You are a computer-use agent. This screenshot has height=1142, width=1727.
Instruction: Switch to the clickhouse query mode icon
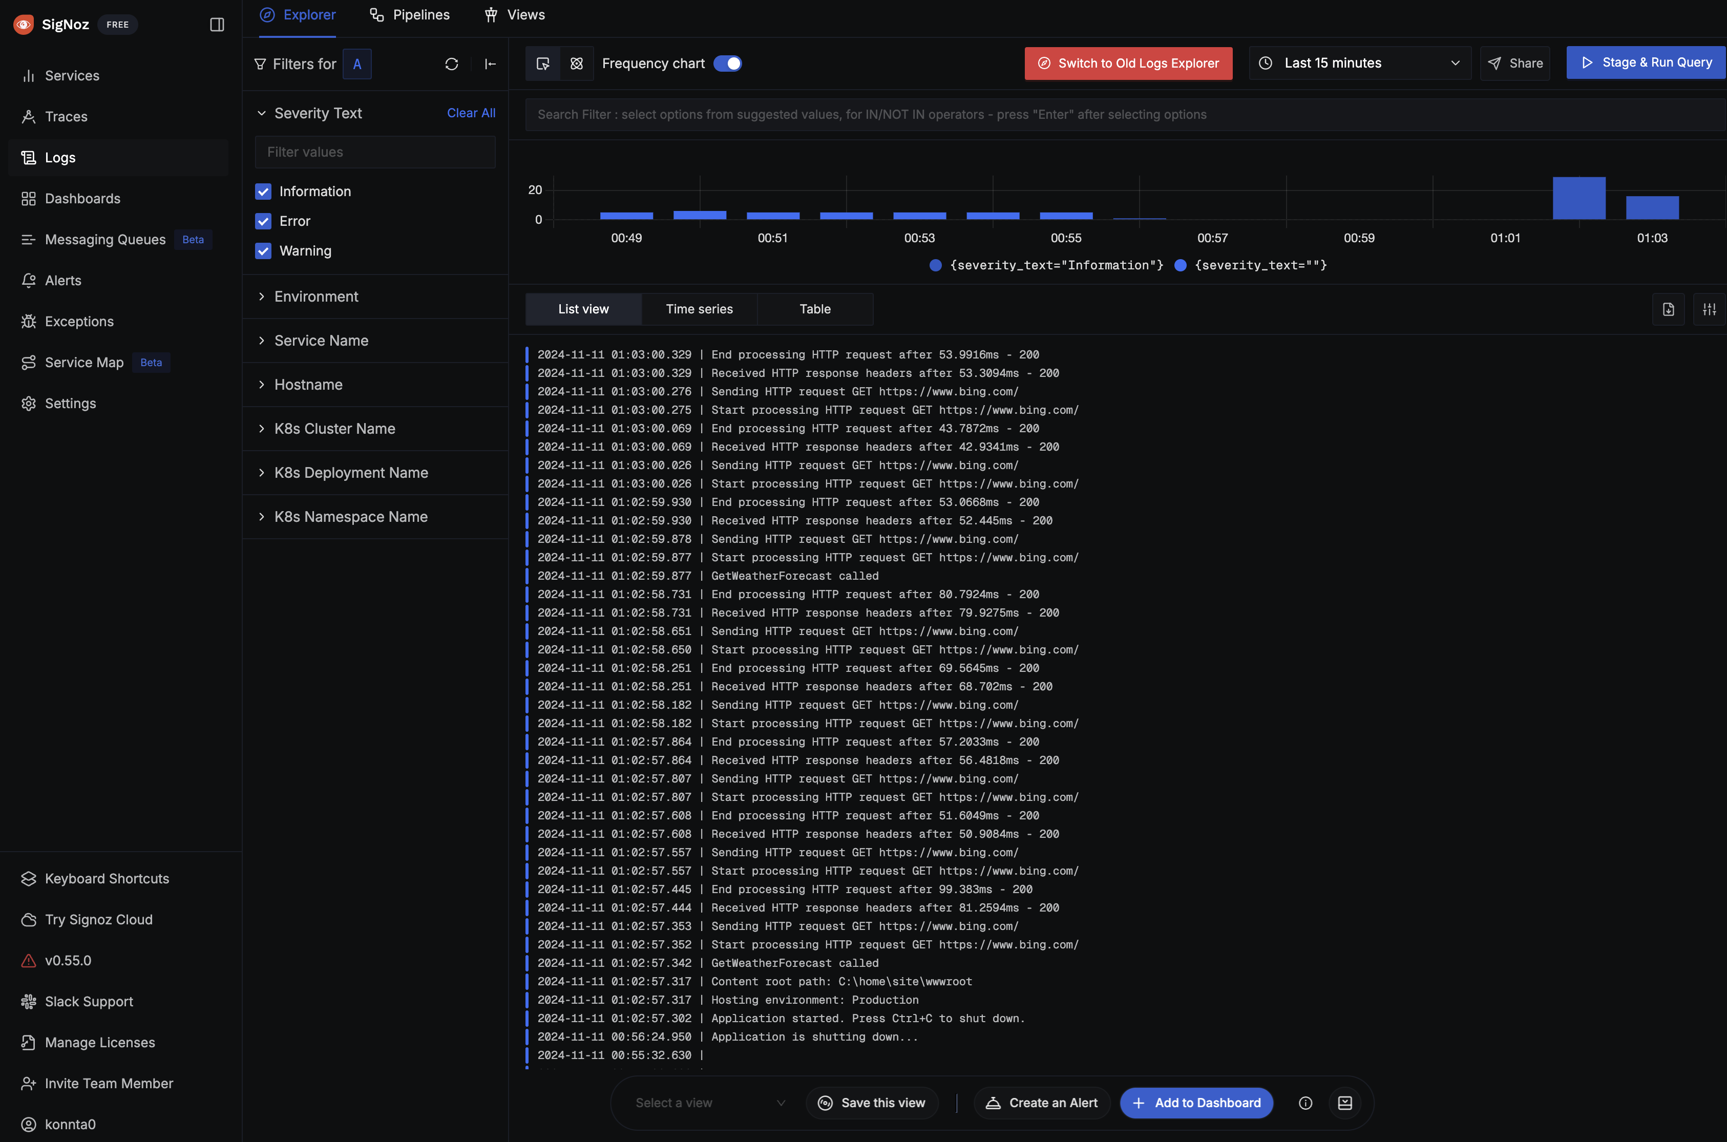577,64
